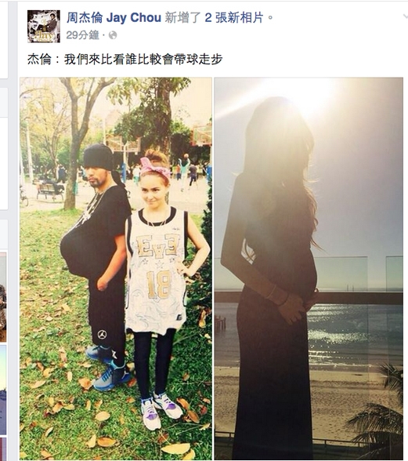The height and width of the screenshot is (461, 408).
Task: Open the 2 張新相片 album link
Action: [234, 17]
